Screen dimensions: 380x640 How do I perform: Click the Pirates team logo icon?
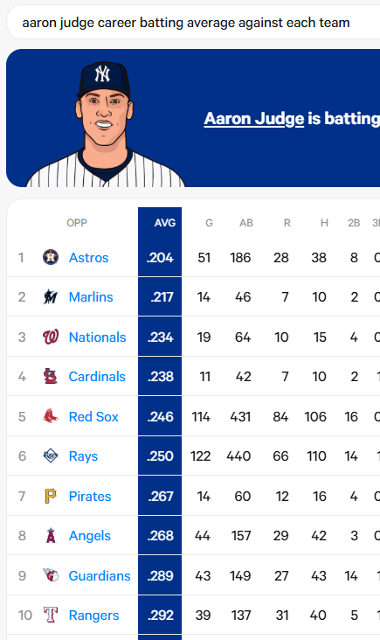coord(51,496)
